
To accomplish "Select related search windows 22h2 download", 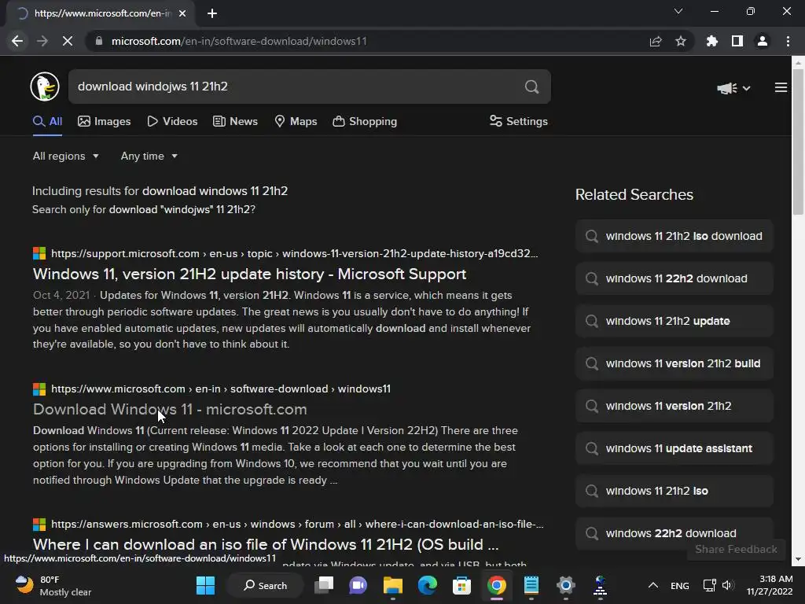I will pyautogui.click(x=674, y=533).
